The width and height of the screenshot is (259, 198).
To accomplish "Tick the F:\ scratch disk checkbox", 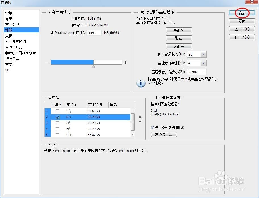I will 57,129.
